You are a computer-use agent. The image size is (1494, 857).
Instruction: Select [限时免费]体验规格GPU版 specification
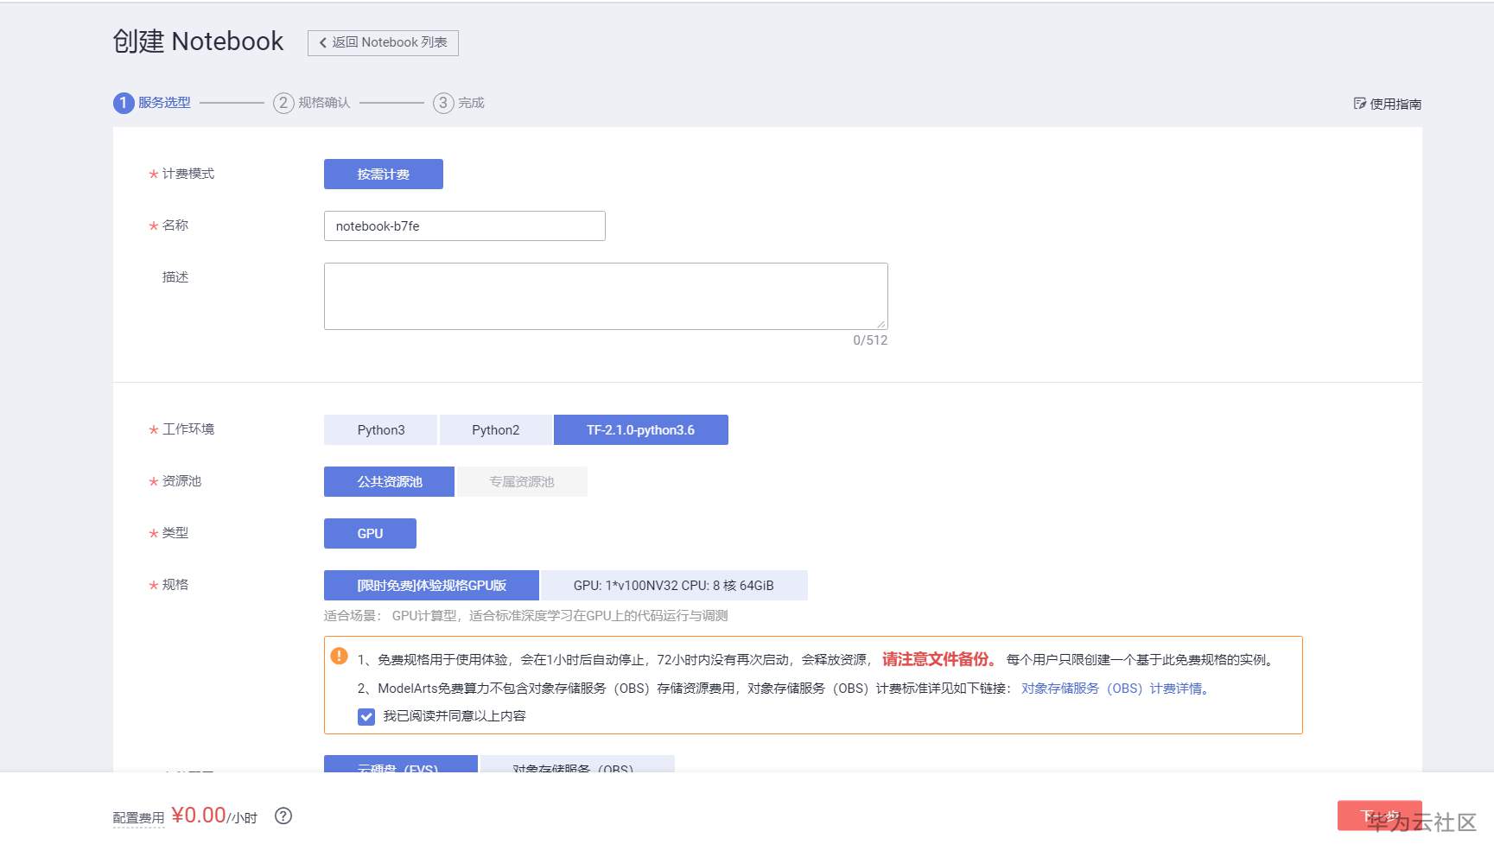[431, 585]
